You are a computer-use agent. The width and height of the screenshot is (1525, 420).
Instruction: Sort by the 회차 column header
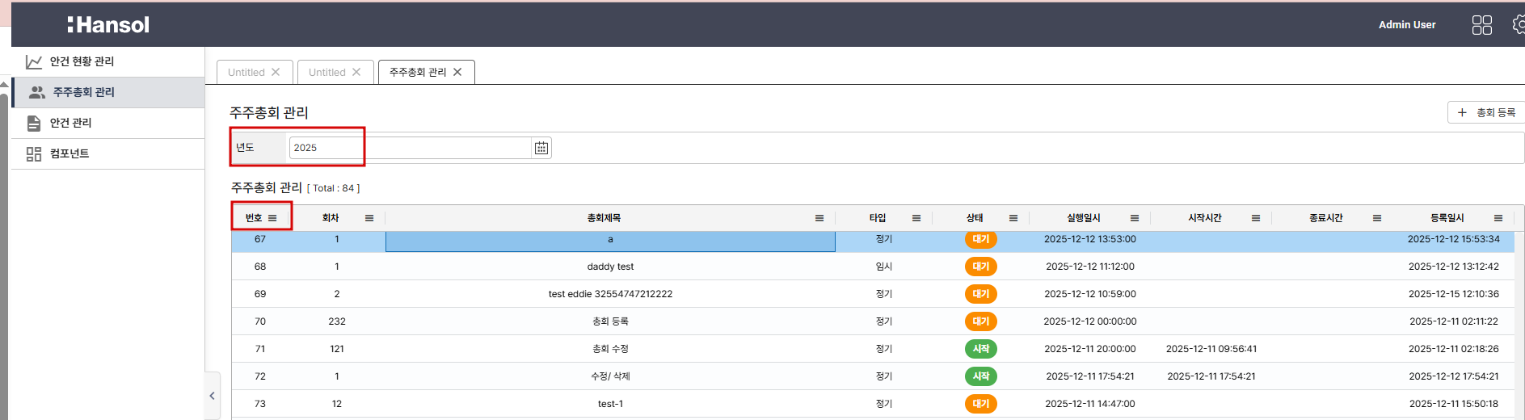[x=331, y=218]
